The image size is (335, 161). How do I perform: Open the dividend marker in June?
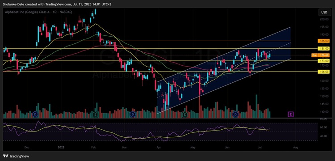click(236, 114)
